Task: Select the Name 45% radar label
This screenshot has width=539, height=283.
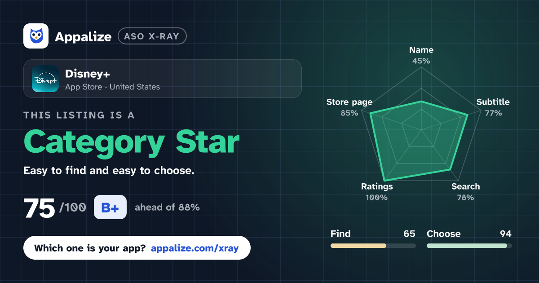Action: coord(421,55)
